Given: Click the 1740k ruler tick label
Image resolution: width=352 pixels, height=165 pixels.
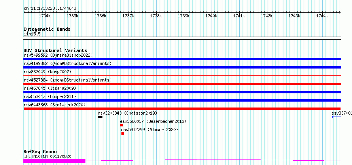Looking at the screenshot, I should pyautogui.click(x=211, y=16).
